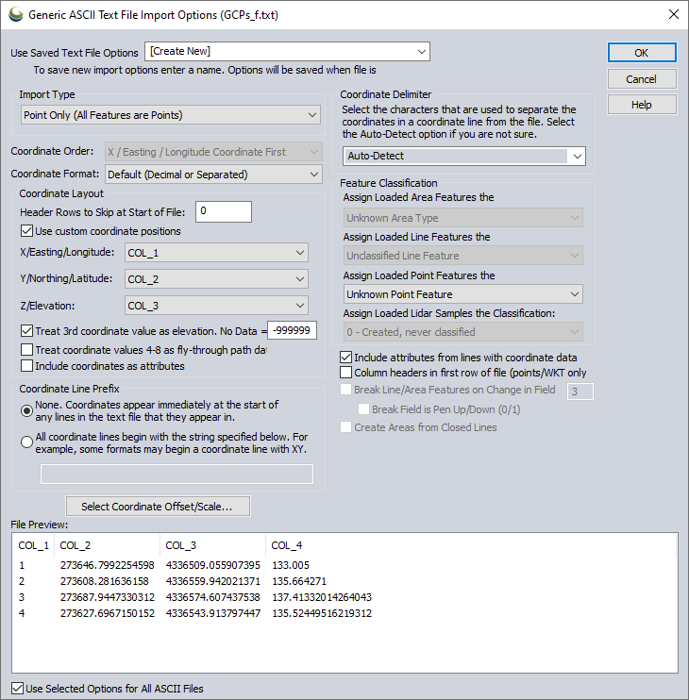Open the Y/Northing/Latitude column dropdown

[x=216, y=279]
